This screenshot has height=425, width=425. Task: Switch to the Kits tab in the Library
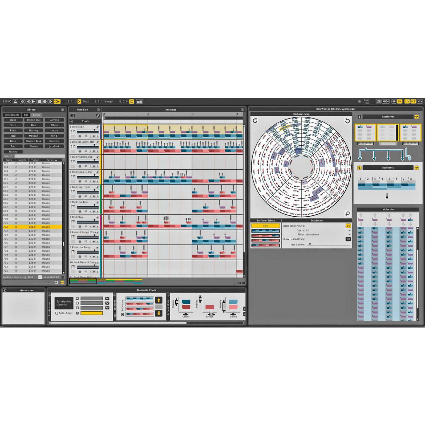coord(26,115)
